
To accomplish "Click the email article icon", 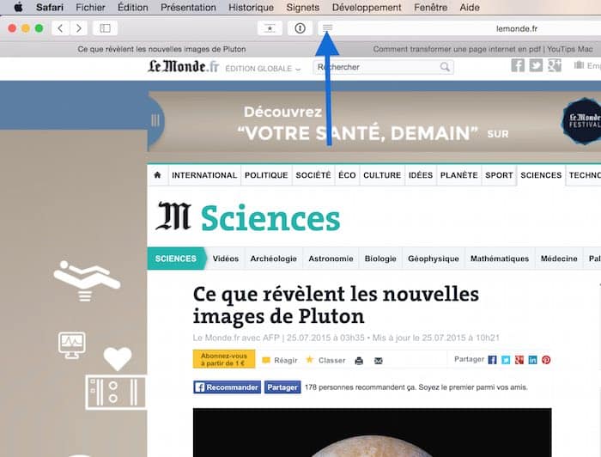I will (379, 361).
